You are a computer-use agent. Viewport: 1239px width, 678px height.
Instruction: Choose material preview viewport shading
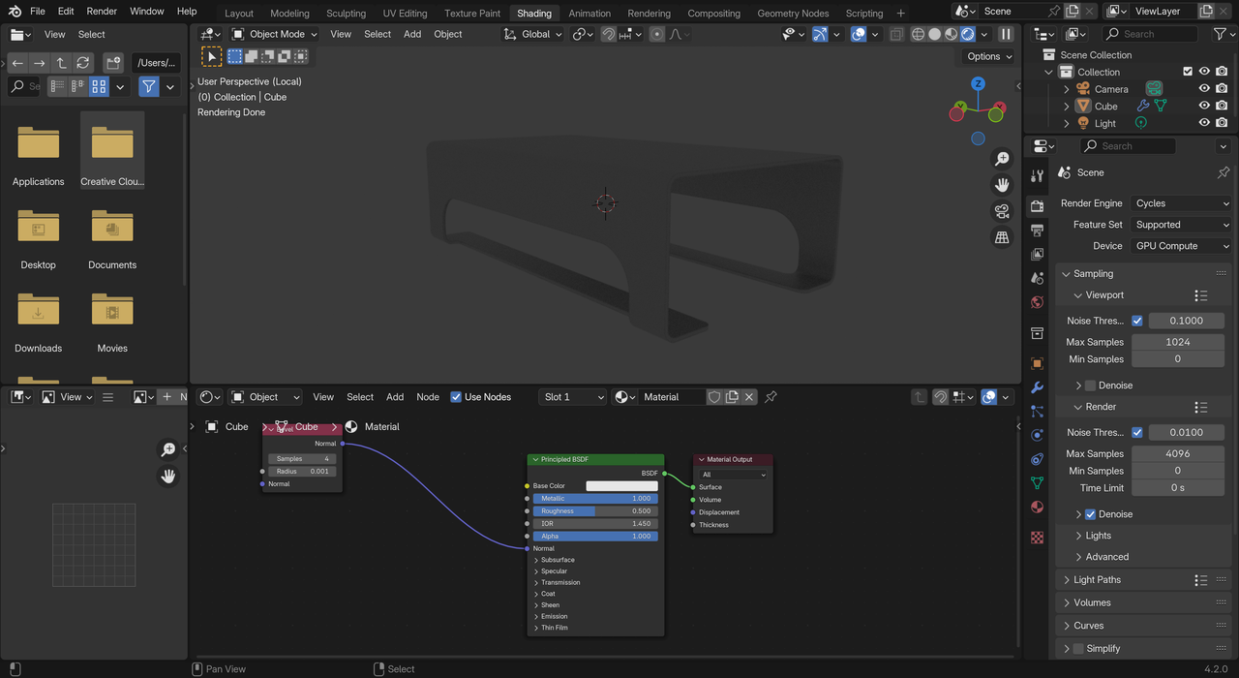click(x=951, y=34)
